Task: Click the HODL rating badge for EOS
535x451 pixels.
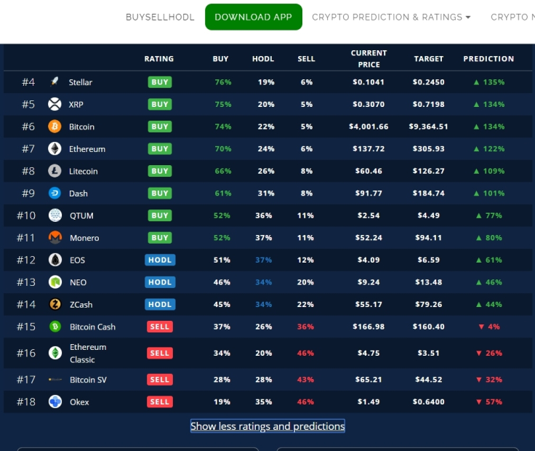Action: coord(160,260)
